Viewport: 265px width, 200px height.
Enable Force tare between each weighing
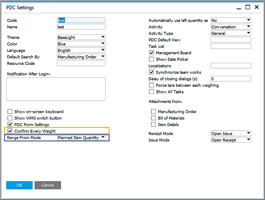click(151, 85)
